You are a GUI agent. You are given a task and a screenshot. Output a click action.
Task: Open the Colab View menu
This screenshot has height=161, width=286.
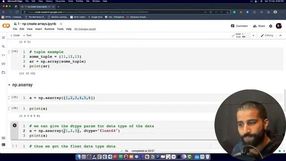point(29,29)
